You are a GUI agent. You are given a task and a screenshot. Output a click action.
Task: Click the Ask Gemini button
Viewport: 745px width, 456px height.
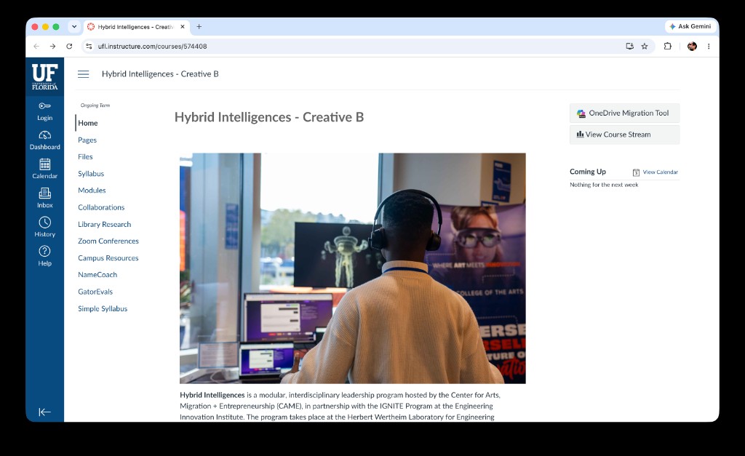(x=690, y=26)
